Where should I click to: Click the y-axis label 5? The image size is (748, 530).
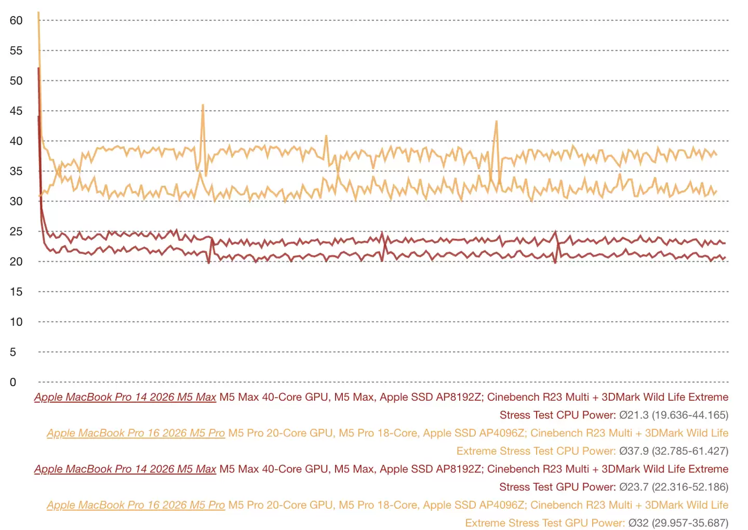pos(13,352)
